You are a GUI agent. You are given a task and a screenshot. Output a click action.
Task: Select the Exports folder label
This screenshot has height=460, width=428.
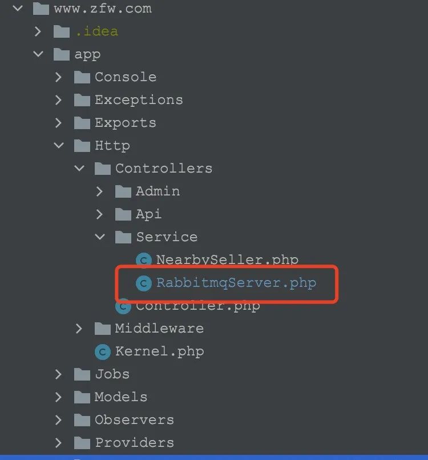point(125,123)
